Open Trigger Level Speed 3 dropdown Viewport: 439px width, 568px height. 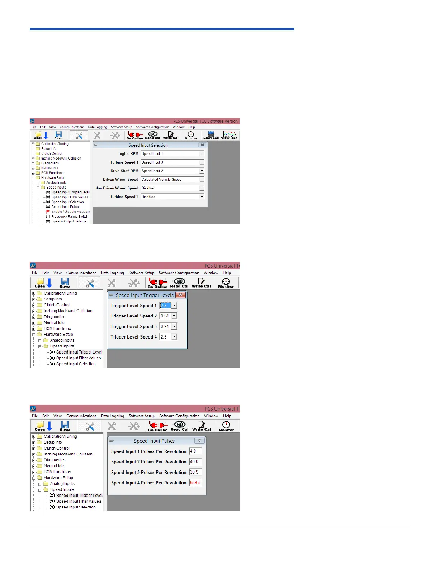(174, 326)
